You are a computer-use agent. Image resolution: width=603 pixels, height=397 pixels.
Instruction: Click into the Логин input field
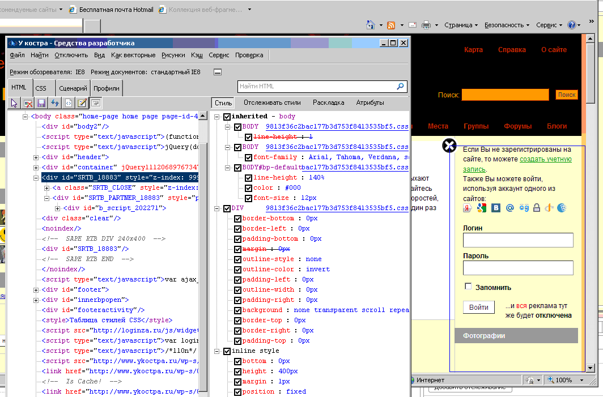pos(518,240)
